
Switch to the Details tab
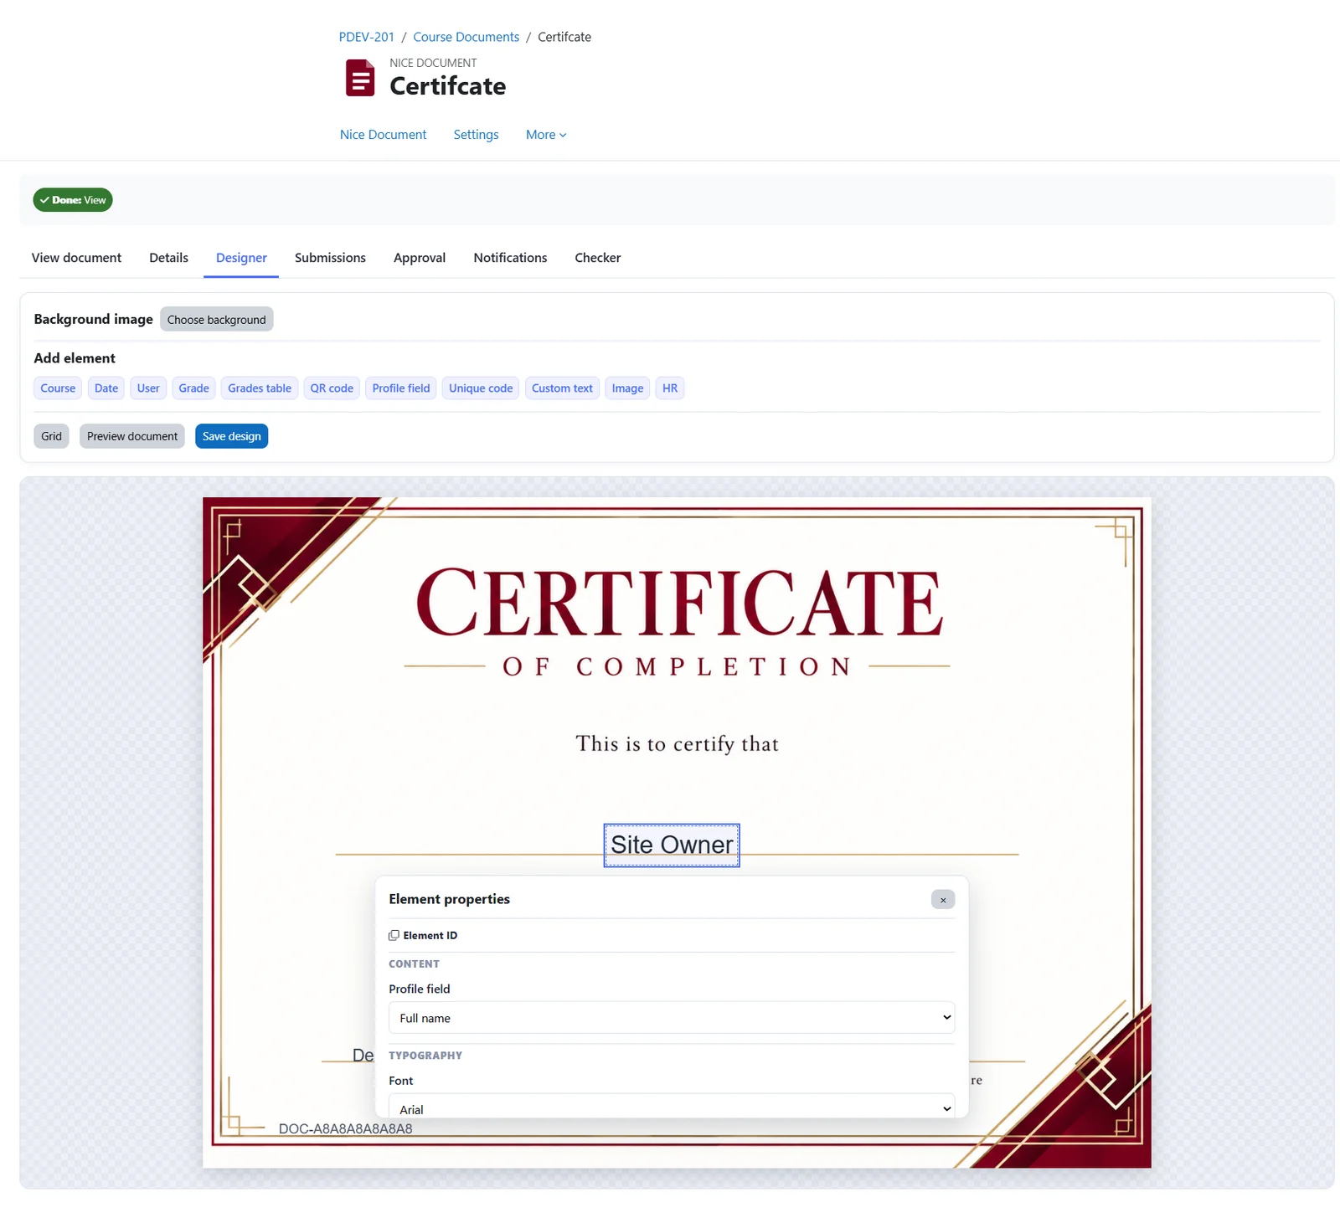(168, 258)
